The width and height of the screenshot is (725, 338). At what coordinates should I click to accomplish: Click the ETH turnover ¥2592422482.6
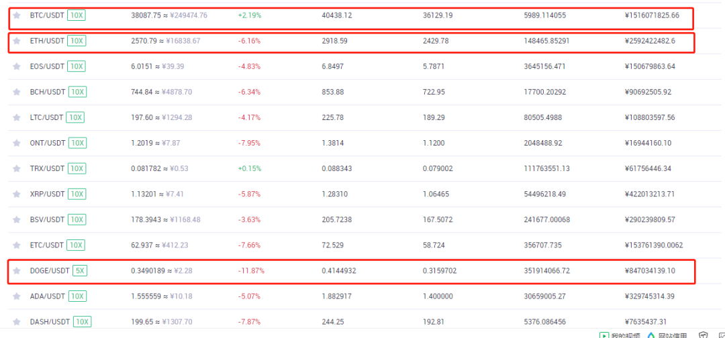[650, 41]
